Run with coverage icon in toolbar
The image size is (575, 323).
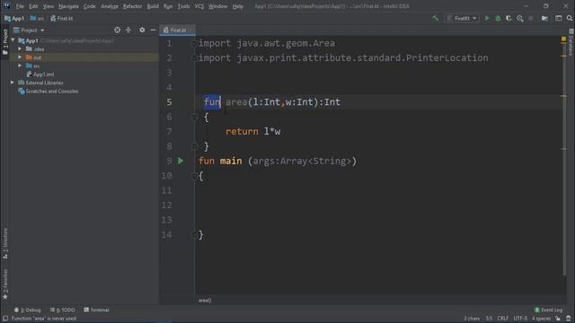509,18
